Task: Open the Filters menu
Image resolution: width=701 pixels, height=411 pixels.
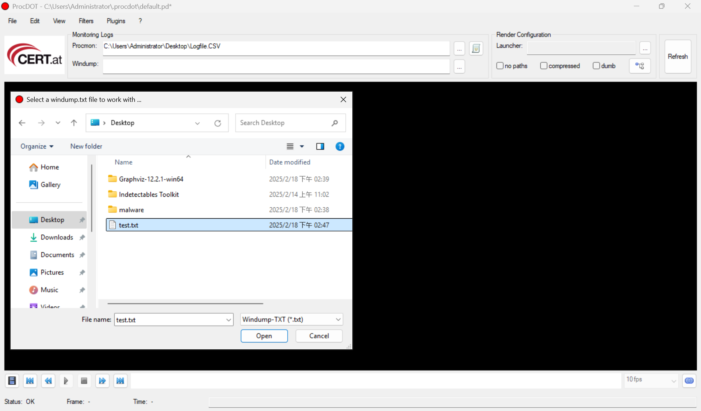Action: [x=86, y=21]
